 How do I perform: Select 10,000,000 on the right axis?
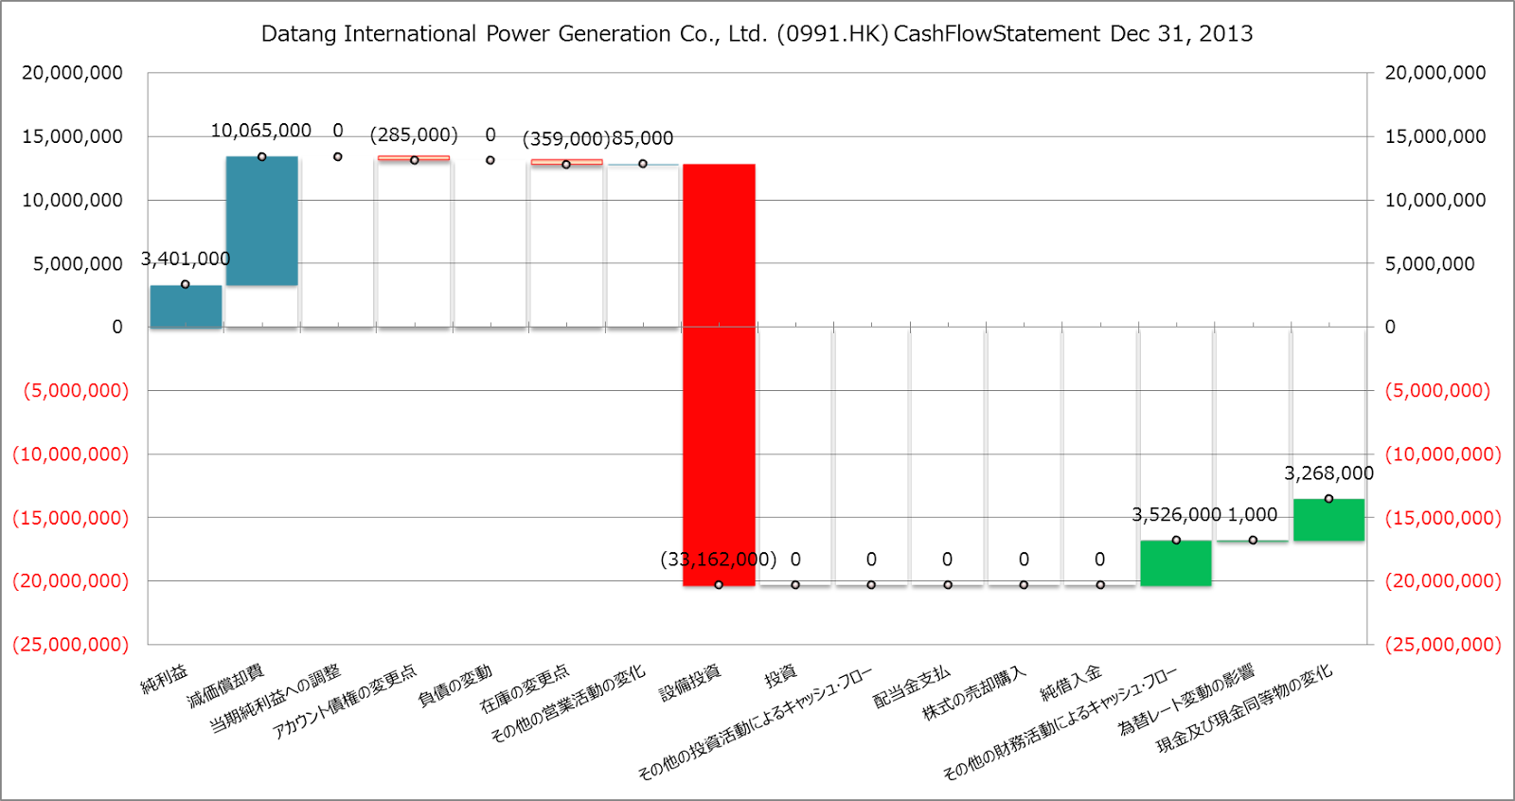(1435, 200)
